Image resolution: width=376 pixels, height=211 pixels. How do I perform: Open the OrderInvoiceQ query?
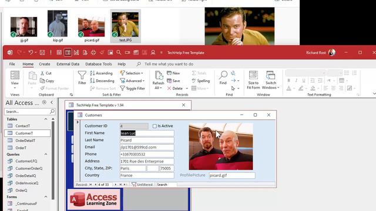(27, 183)
